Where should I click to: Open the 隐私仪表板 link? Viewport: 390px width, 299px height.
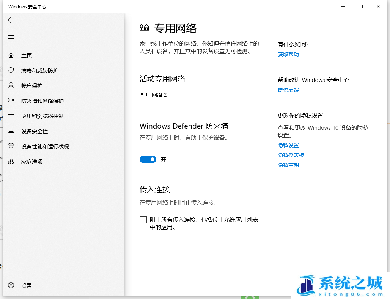point(291,155)
